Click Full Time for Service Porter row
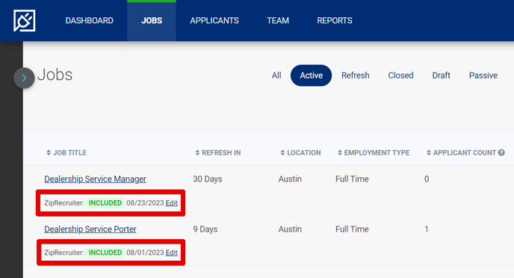Screen dimensions: 514x278 (x=352, y=229)
